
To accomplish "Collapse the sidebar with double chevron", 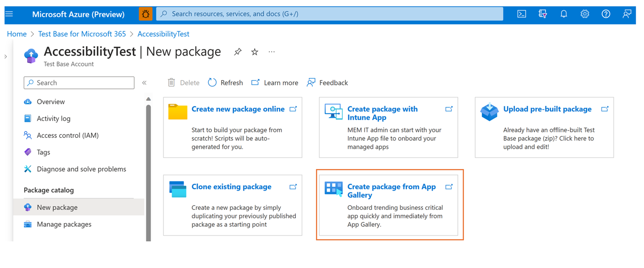I will (144, 83).
